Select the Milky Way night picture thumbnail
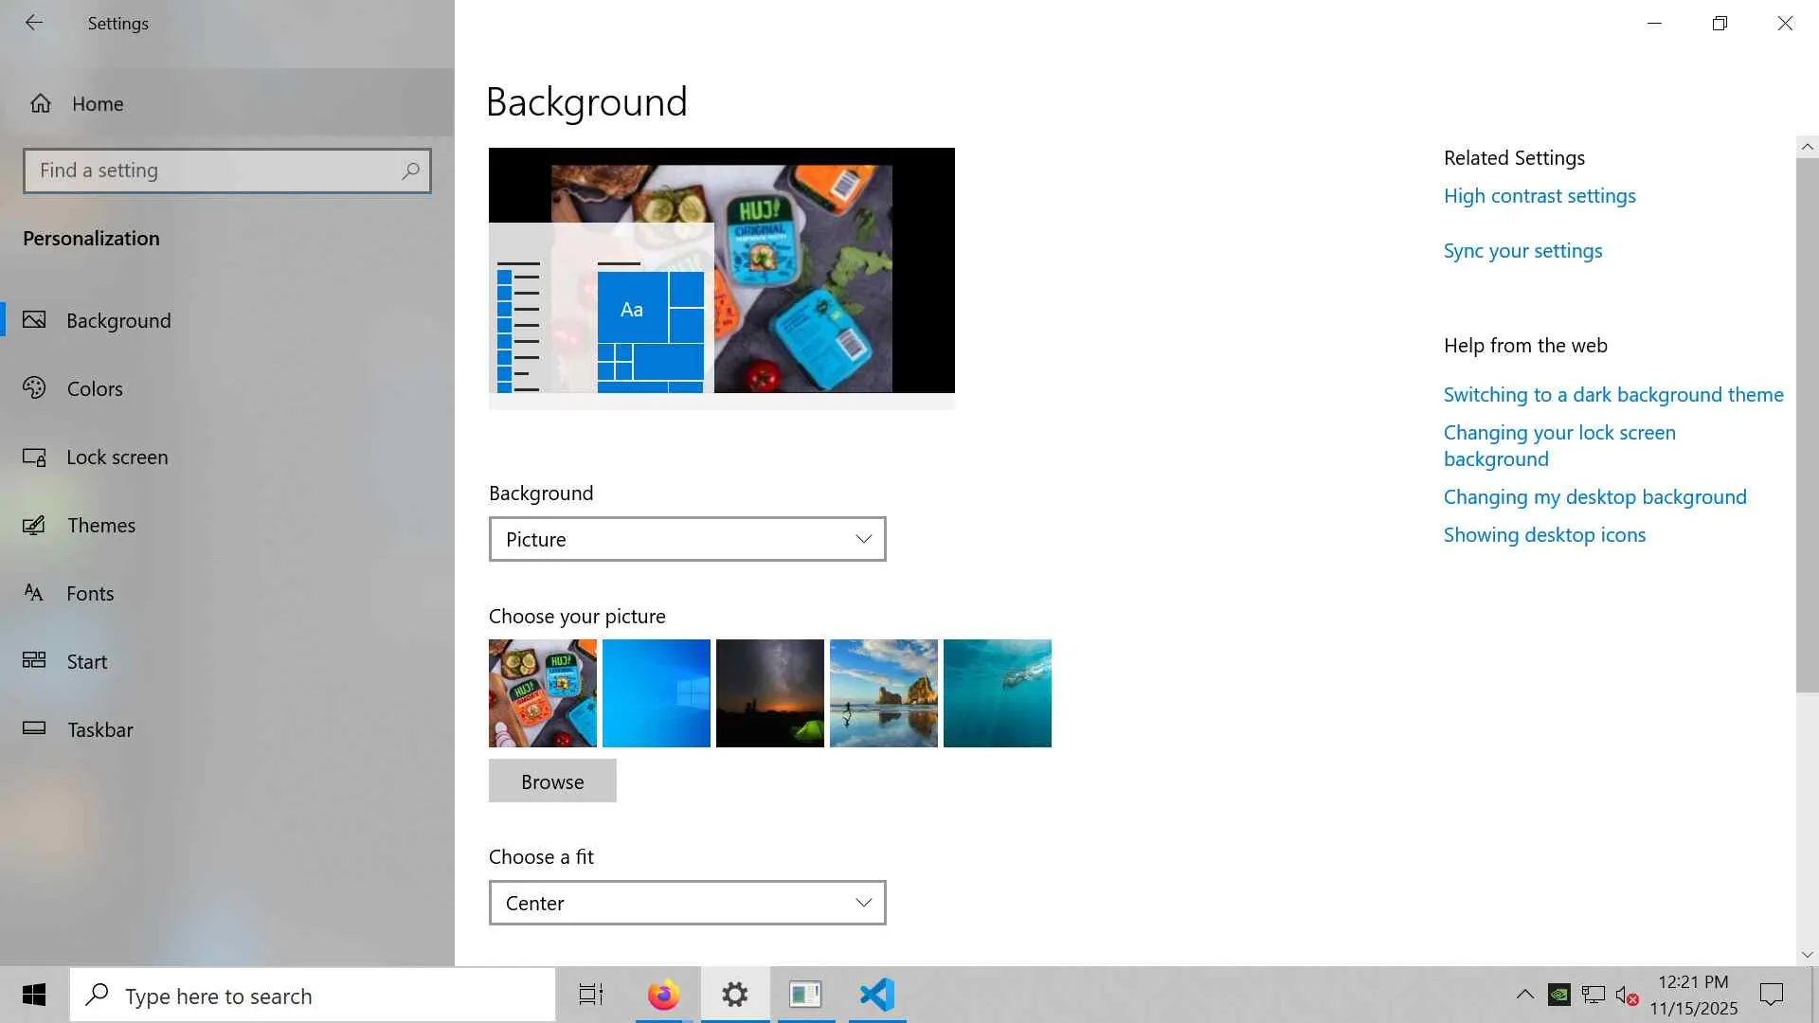 point(769,692)
